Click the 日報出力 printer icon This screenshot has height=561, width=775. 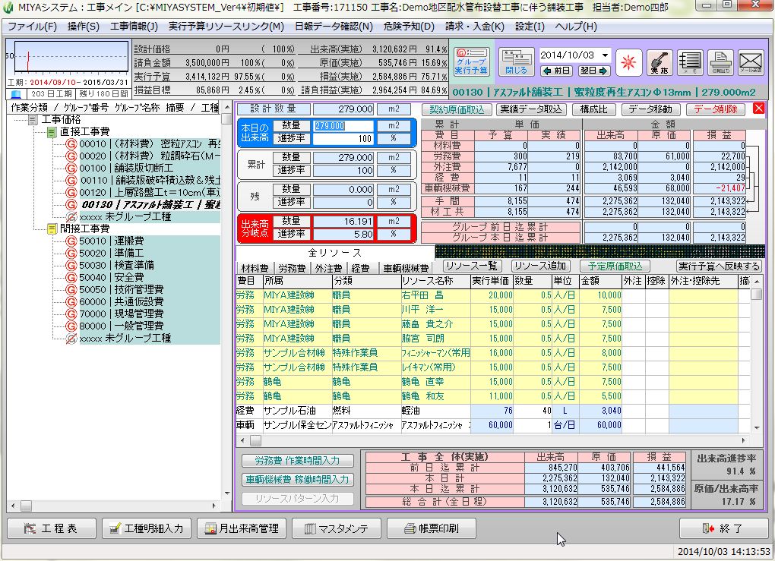(720, 61)
